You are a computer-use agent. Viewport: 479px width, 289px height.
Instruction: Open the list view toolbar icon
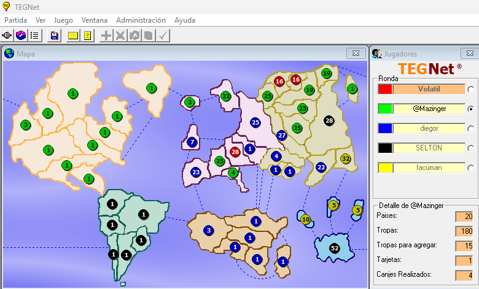pyautogui.click(x=35, y=36)
